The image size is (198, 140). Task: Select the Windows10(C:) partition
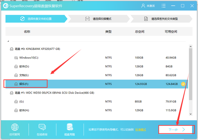point(97,58)
